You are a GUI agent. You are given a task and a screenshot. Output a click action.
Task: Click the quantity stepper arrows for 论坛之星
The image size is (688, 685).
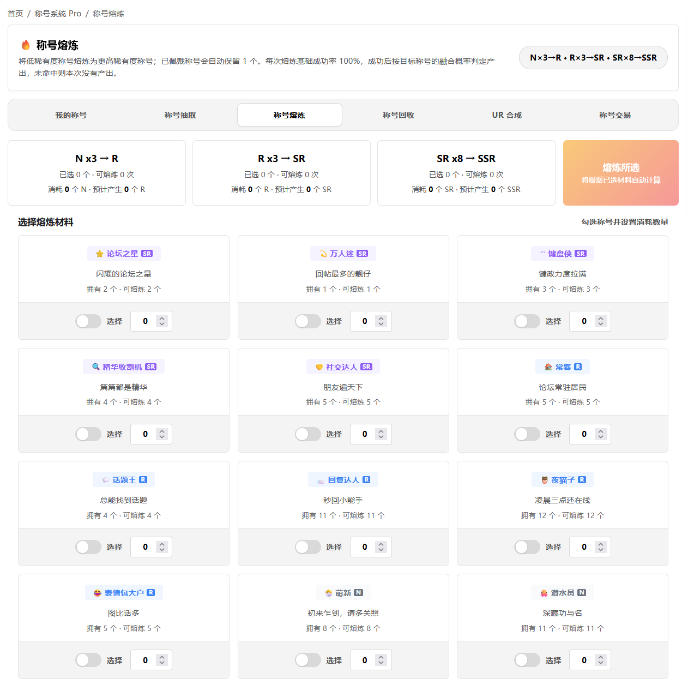(161, 321)
